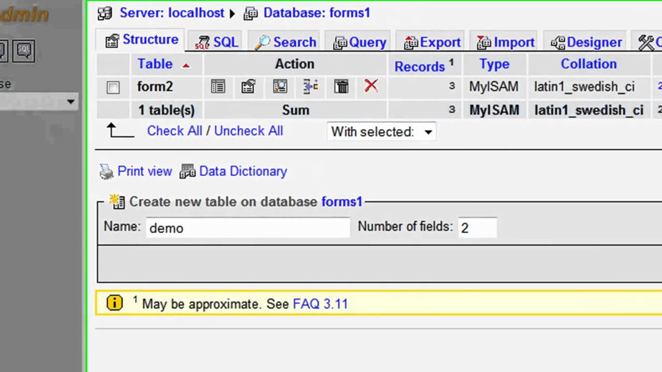Click the Number of fields input
662x372 pixels.
click(477, 228)
